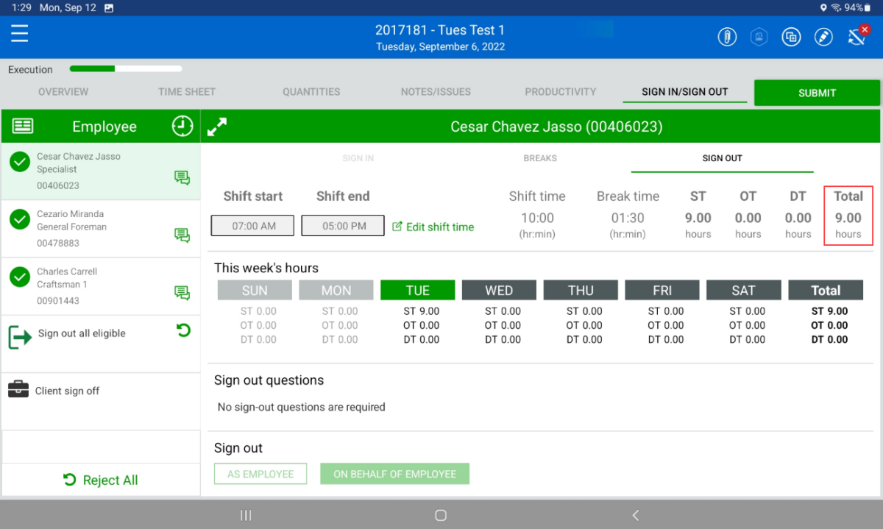Click the Execution progress bar
Image resolution: width=883 pixels, height=529 pixels.
pyautogui.click(x=126, y=69)
